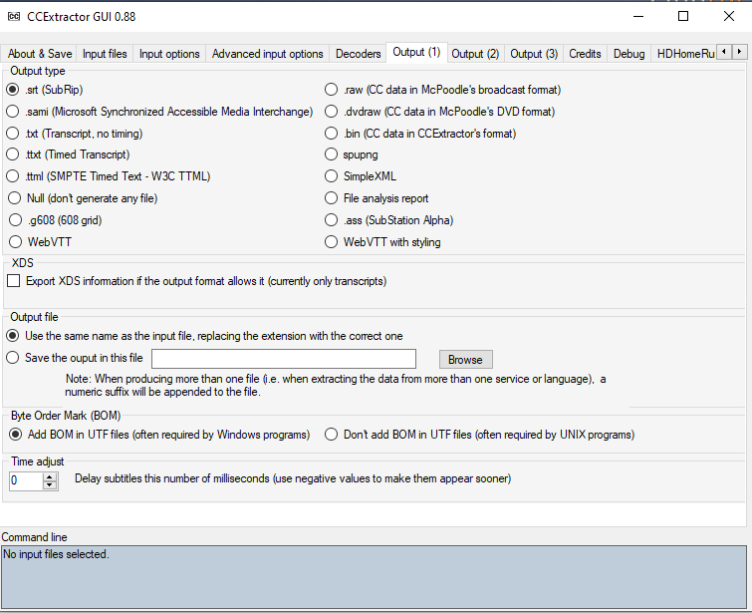This screenshot has height=613, width=752.
Task: Select .sami output type radio button
Action: [13, 112]
